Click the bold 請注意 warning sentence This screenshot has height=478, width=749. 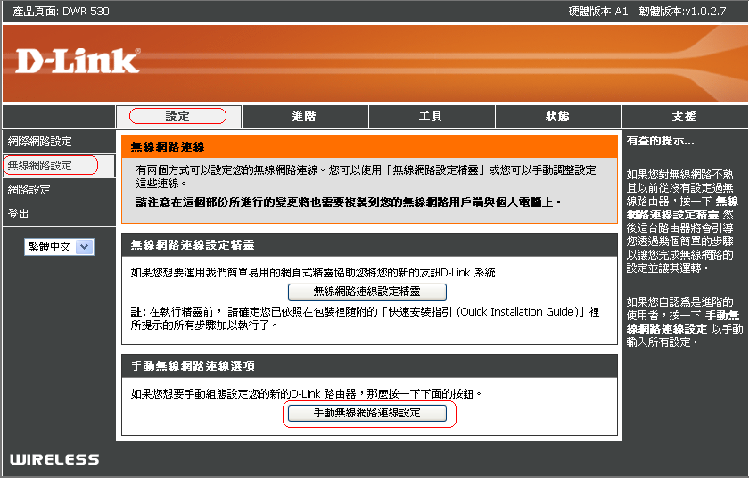(x=349, y=202)
